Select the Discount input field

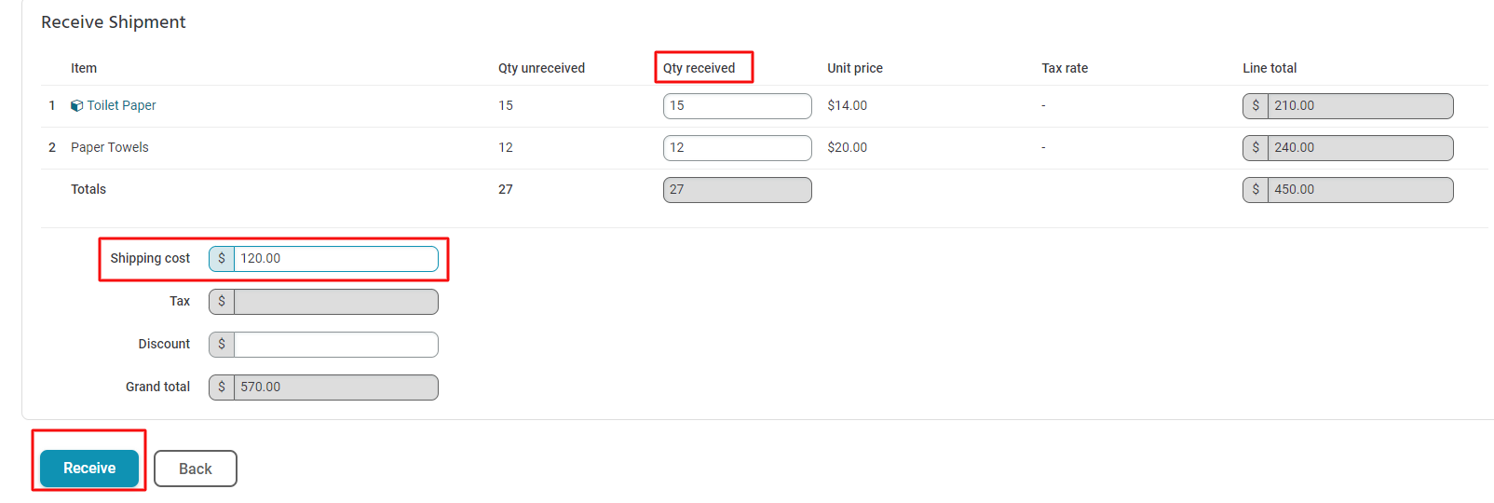coord(335,345)
